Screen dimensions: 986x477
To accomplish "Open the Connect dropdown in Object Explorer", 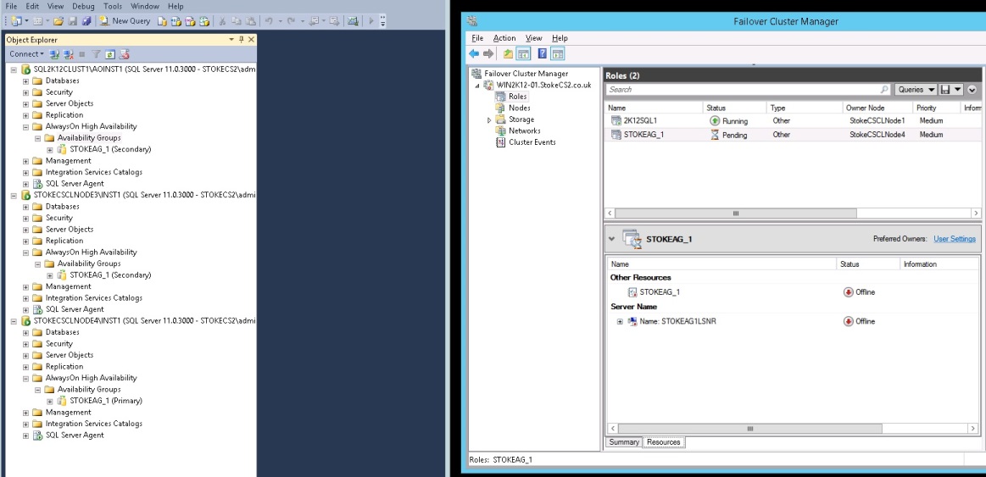I will tap(26, 54).
